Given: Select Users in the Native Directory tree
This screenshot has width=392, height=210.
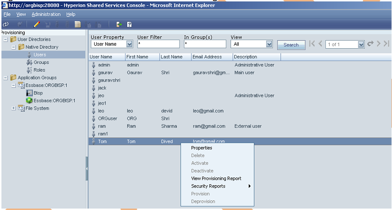Looking at the screenshot, I should [40, 54].
